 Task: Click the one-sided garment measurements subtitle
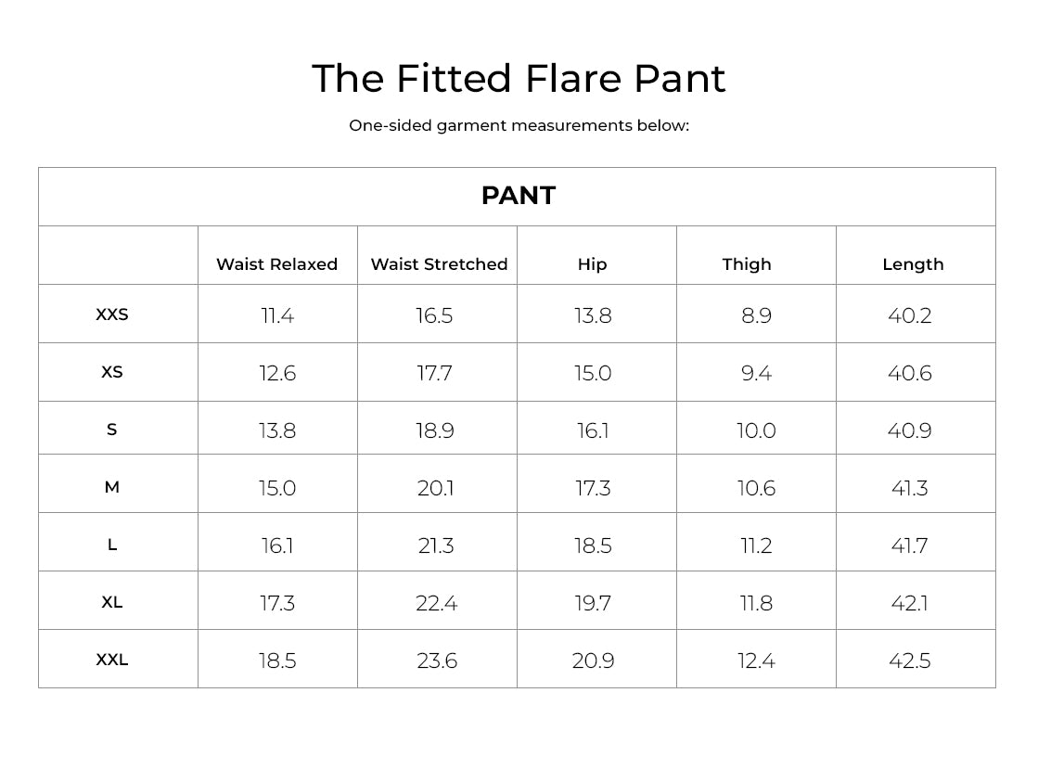pos(519,125)
